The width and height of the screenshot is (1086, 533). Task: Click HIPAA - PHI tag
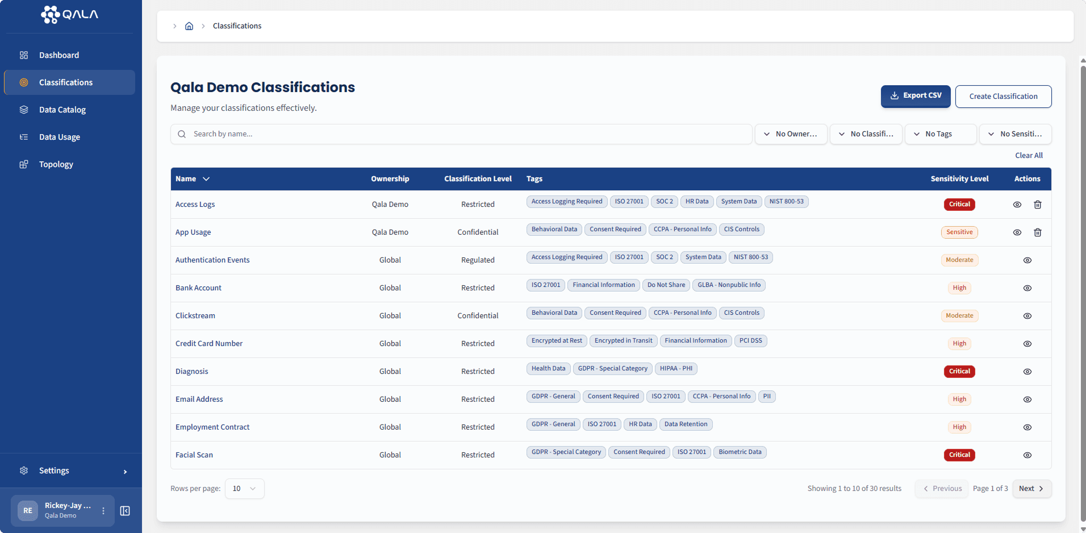click(x=676, y=369)
